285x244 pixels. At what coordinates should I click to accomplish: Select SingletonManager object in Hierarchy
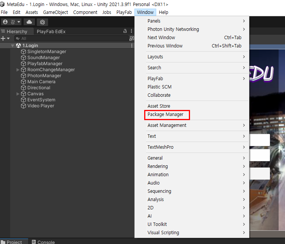coord(47,52)
